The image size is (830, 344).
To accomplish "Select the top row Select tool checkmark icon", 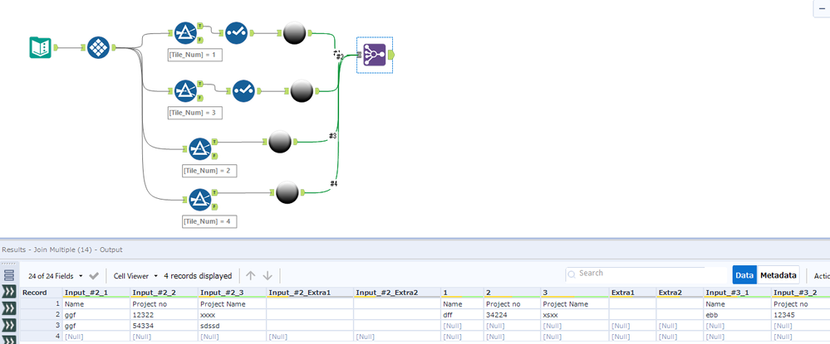I will 236,33.
